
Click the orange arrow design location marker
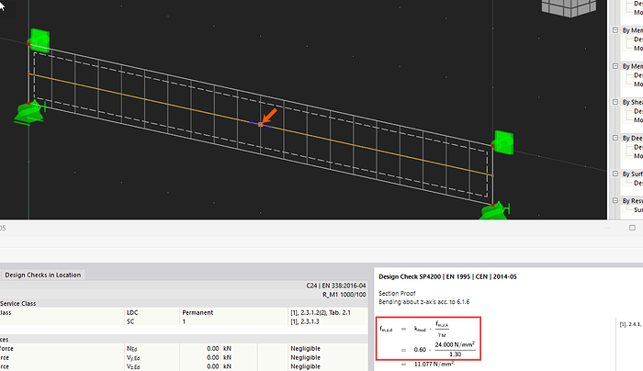[267, 115]
